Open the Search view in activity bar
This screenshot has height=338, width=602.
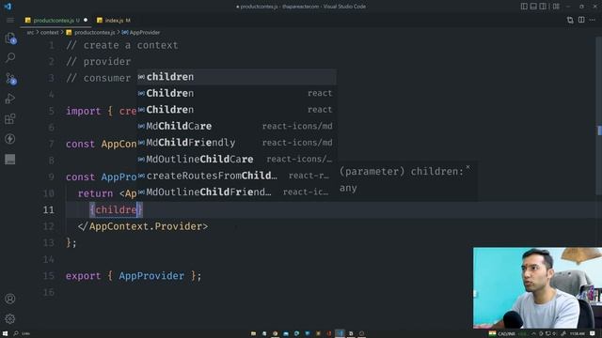click(x=10, y=58)
